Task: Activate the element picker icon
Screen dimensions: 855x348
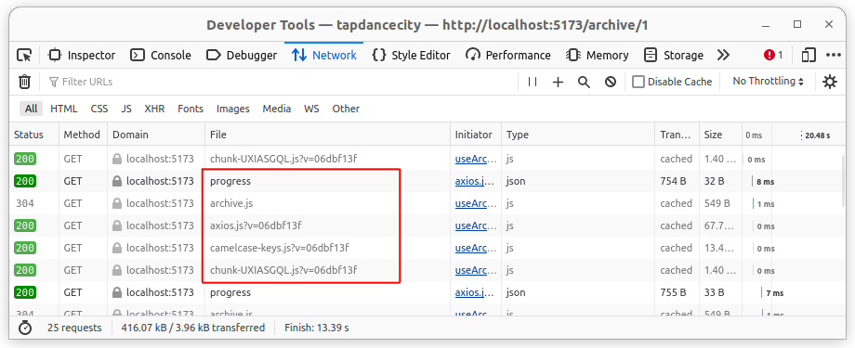Action: (x=24, y=55)
